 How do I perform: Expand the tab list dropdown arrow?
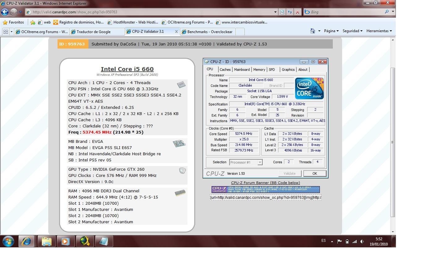click(11, 32)
